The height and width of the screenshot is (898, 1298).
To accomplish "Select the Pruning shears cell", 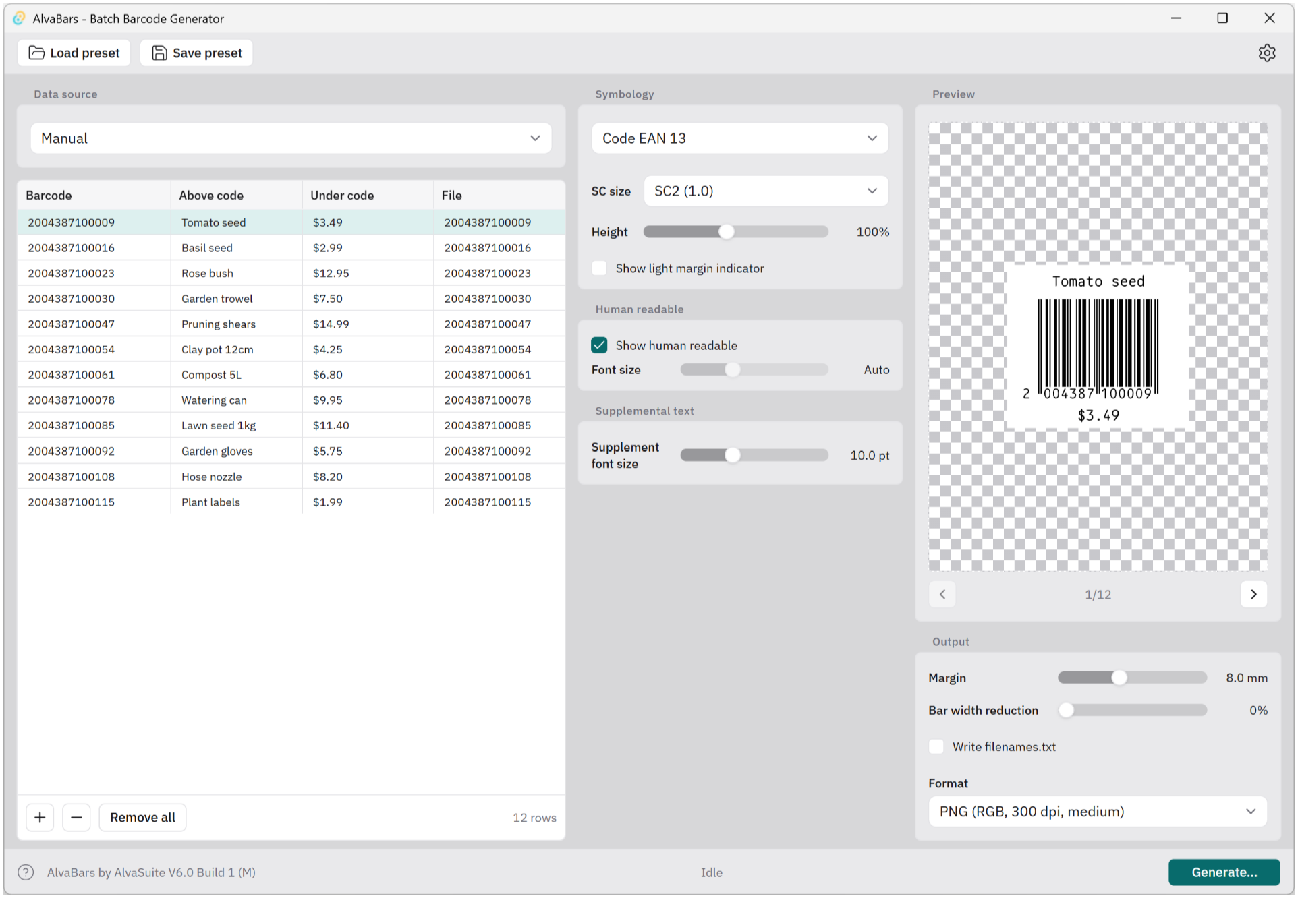I will point(236,324).
